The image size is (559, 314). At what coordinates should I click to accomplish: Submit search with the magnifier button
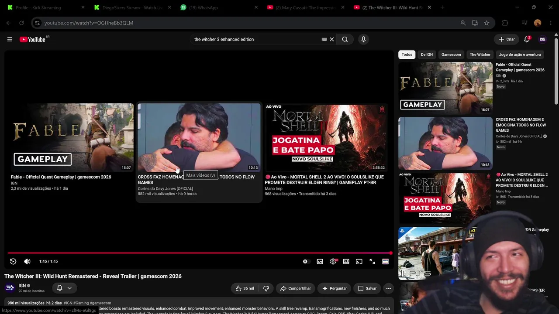345,39
